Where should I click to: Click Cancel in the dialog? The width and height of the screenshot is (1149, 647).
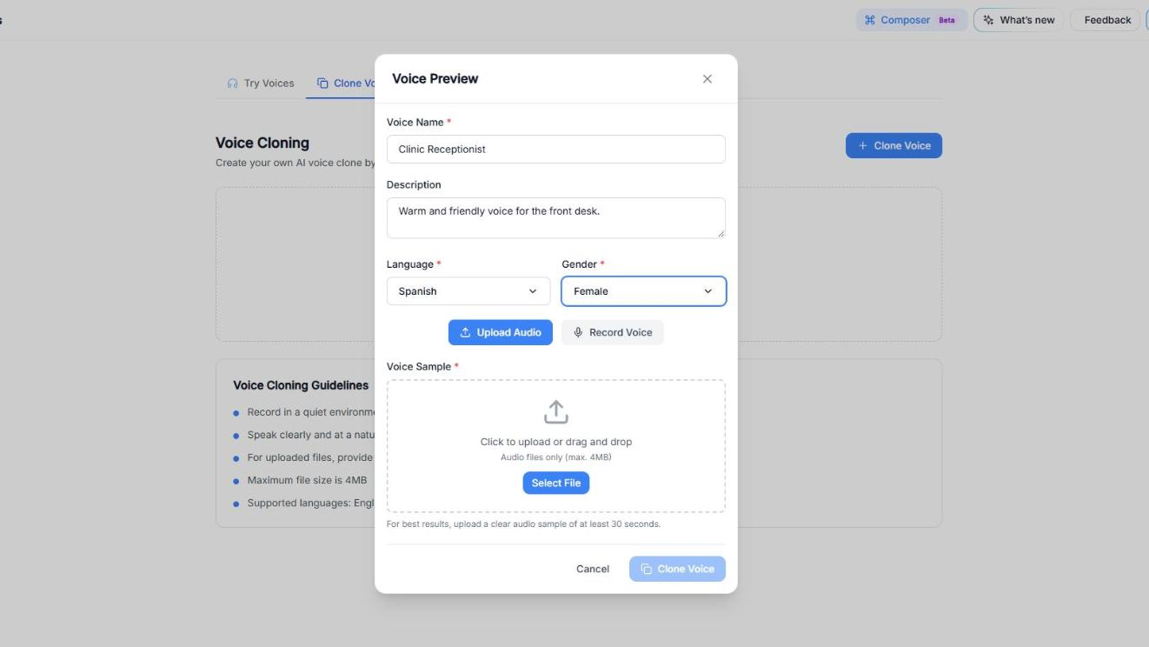pyautogui.click(x=593, y=569)
